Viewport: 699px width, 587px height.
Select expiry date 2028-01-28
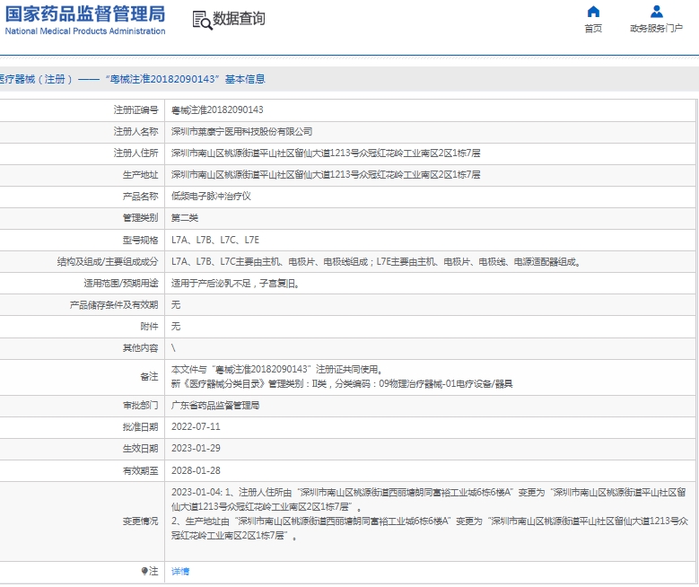coord(196,470)
